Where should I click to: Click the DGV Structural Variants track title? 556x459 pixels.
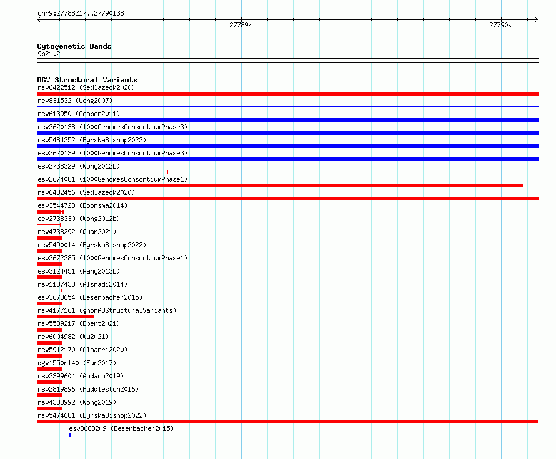(x=87, y=80)
